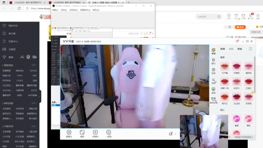Select the 元气橘 lip color

(225, 66)
